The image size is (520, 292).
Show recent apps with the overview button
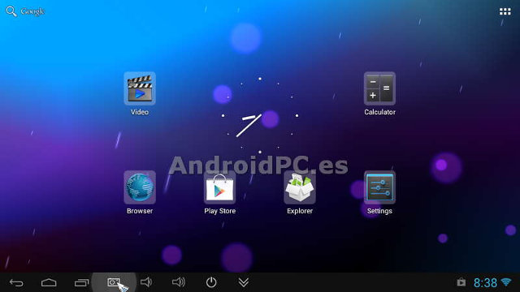[81, 282]
